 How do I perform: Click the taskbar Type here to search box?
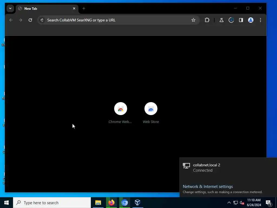[x=52, y=203]
